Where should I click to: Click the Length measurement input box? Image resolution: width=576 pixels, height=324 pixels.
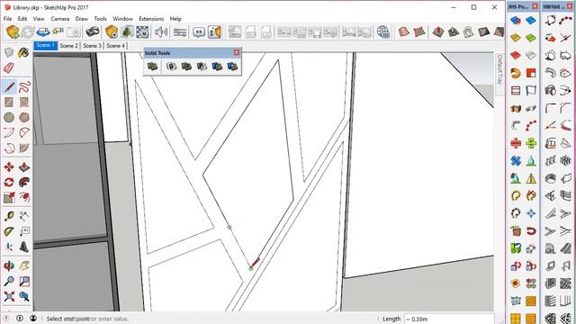coord(449,319)
